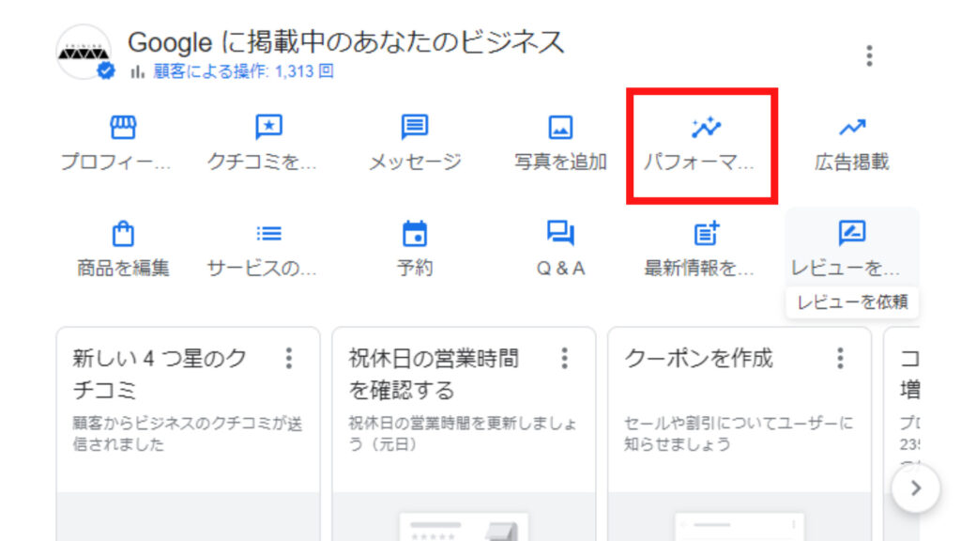This screenshot has height=541, width=961.
Task: Click the 広告掲載 label text
Action: [852, 162]
